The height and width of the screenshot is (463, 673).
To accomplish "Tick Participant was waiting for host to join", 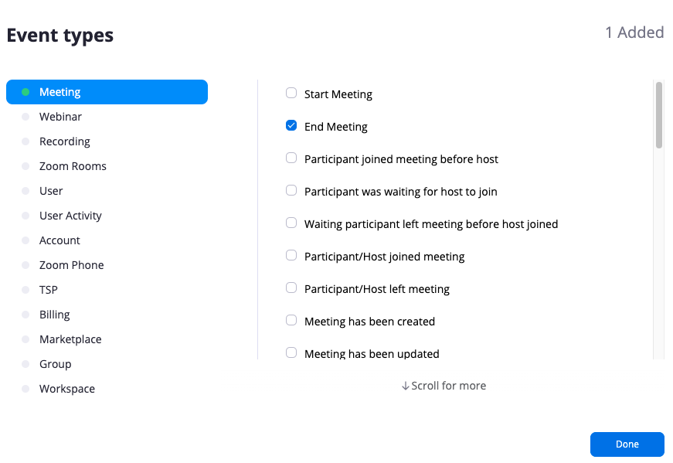I will (291, 191).
